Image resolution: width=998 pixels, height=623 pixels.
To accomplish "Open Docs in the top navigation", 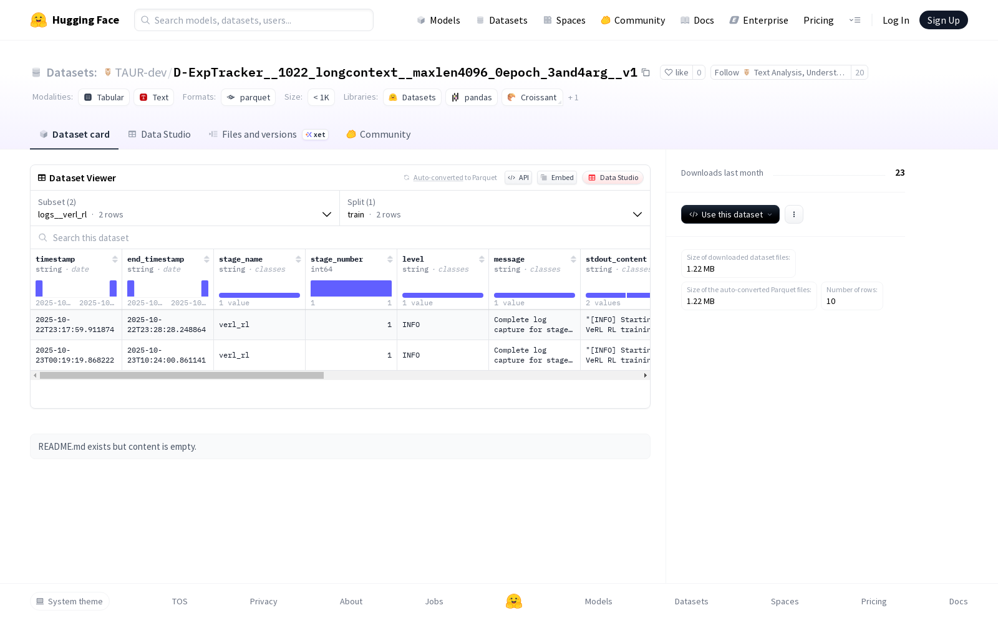I will coord(697,20).
